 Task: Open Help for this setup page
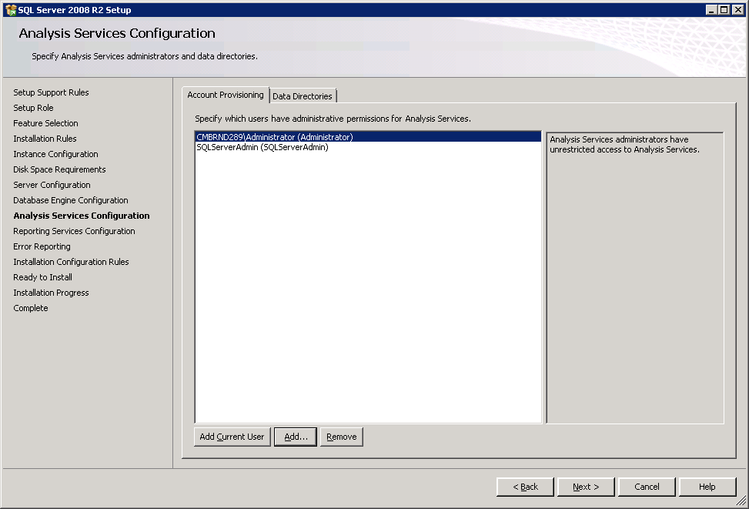coord(707,487)
